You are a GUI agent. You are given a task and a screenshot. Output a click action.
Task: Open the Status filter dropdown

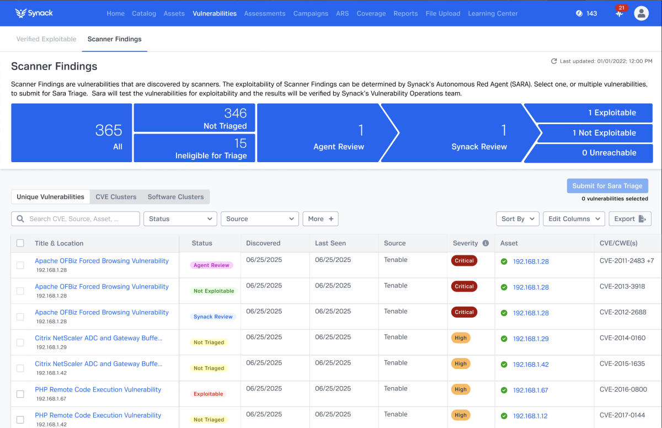point(180,218)
